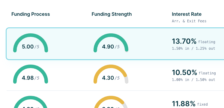Select the 5.00/5 Funding Process gauge
The height and width of the screenshot is (108, 224).
[x=31, y=43]
